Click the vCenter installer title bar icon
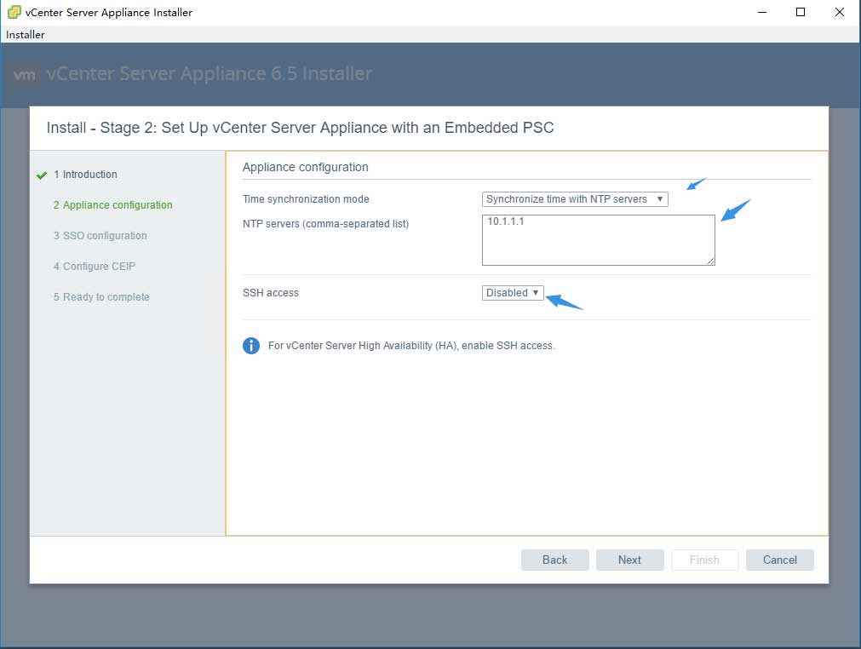Image resolution: width=861 pixels, height=649 pixels. [14, 12]
